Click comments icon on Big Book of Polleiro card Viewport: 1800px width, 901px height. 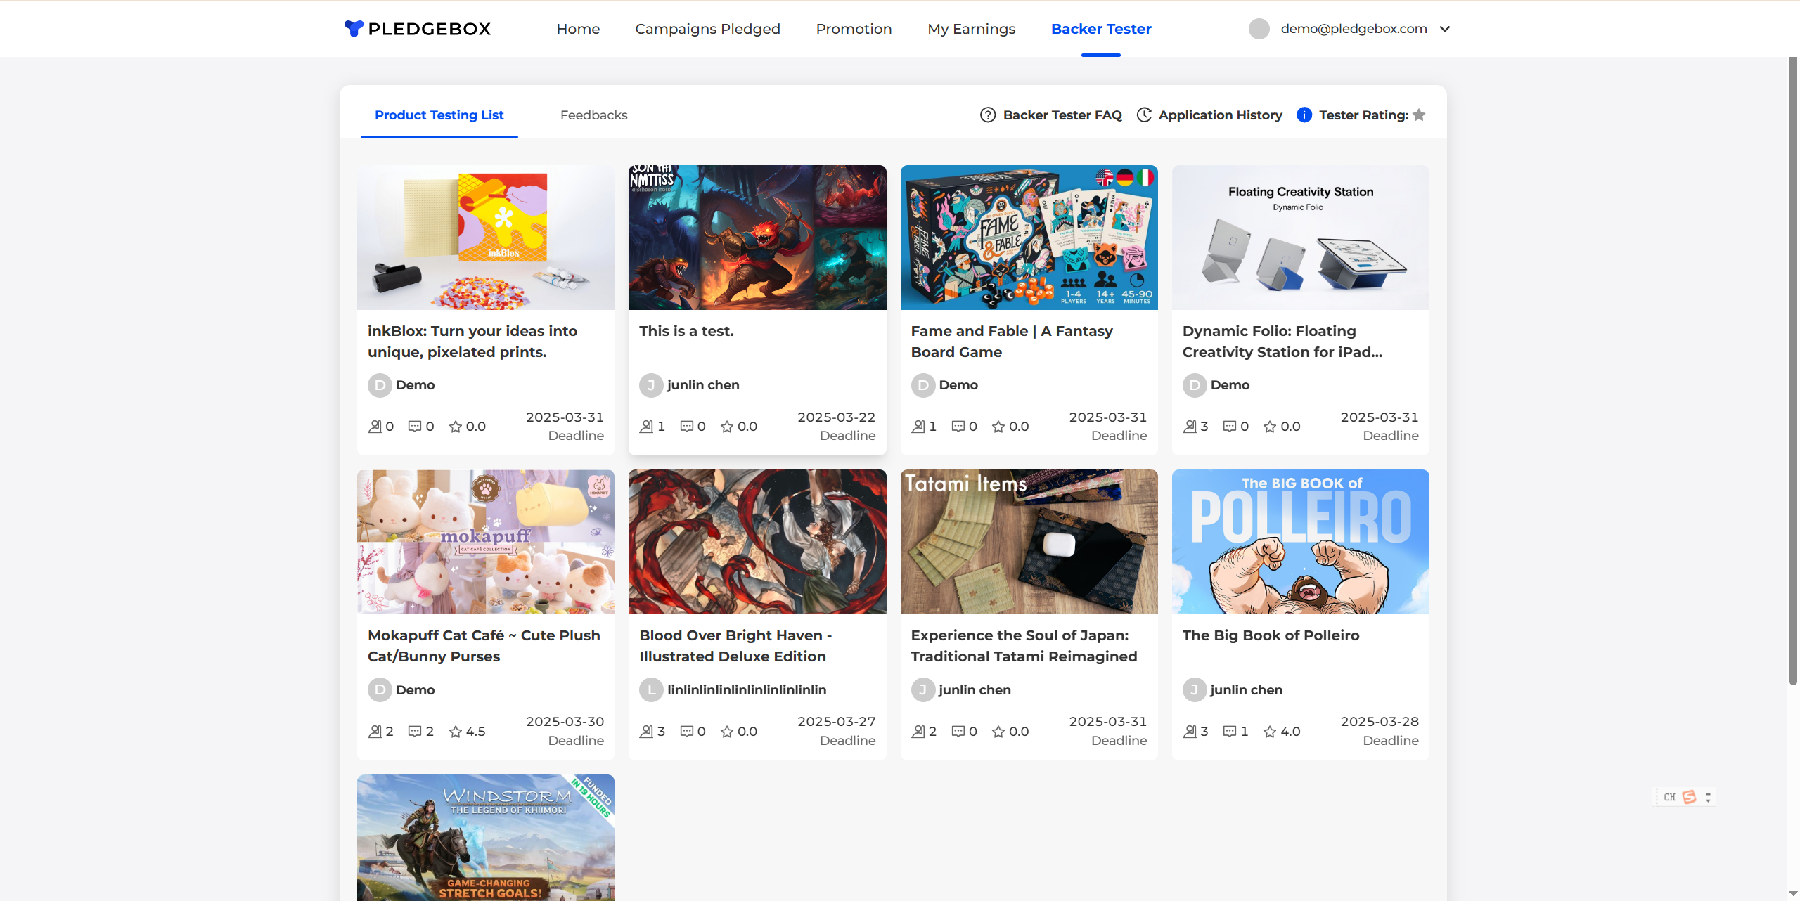pos(1230,732)
